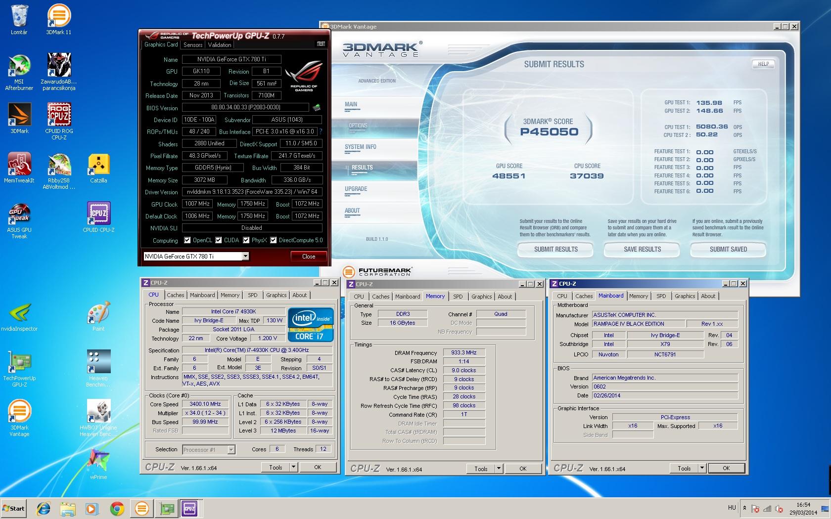Click the Tools button in the CPU-Z Memory window

[x=481, y=469]
